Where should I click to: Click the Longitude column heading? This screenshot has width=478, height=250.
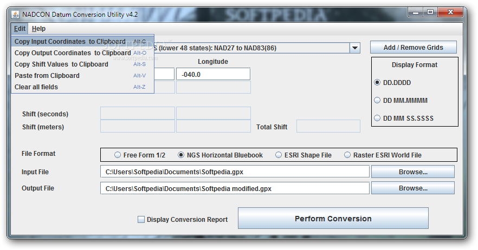213,62
